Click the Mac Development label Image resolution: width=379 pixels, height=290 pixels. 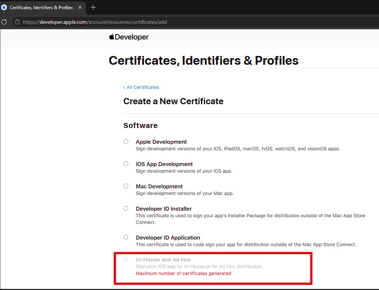[159, 187]
